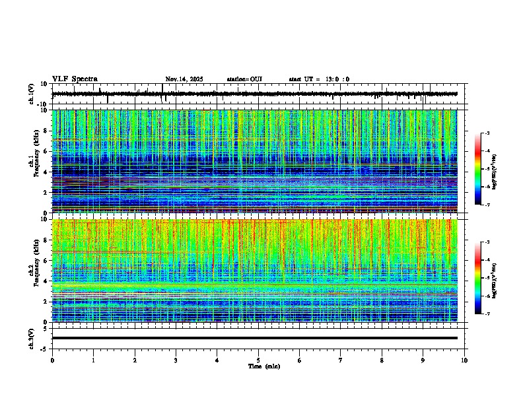This screenshot has height=404, width=523.
Task: Click the log(PSD) unit label beside ch.2 color bar
Action: tap(495, 281)
